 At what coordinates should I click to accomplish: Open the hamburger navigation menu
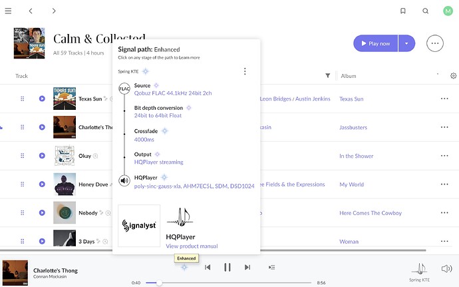coord(8,11)
